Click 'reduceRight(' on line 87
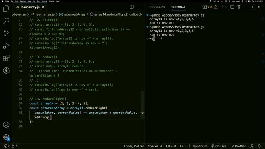265x149 pixels. pos(96,108)
